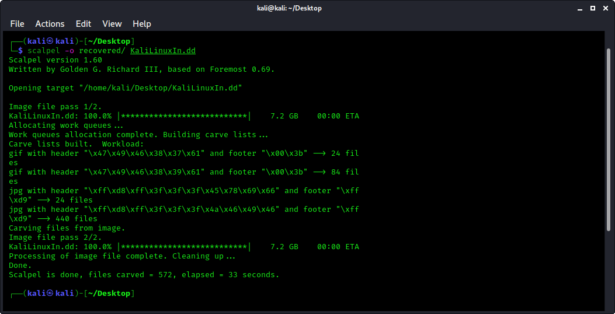Click the 'Scalpel version 1.60' line
The height and width of the screenshot is (314, 615).
pos(55,60)
